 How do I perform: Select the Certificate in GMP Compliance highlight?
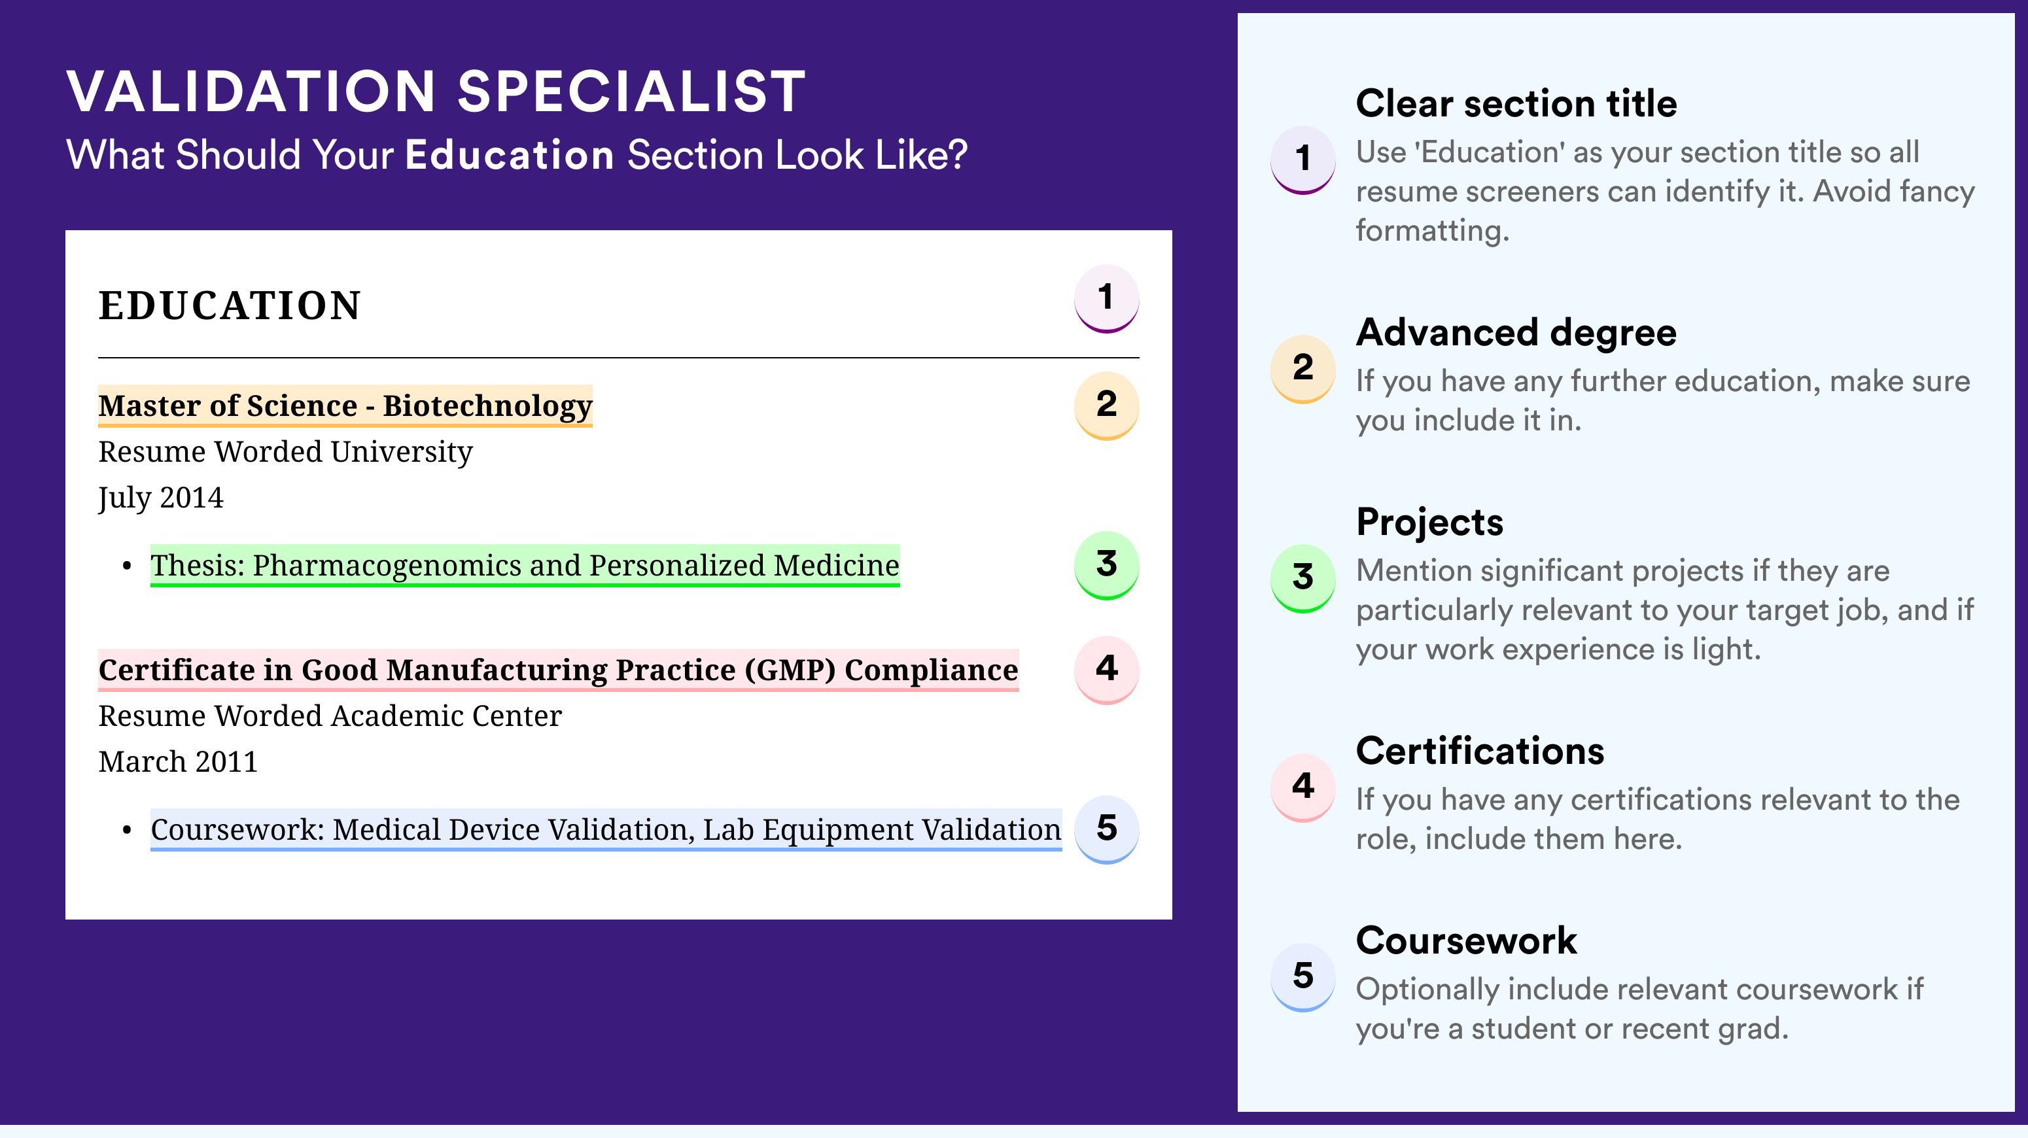(558, 670)
